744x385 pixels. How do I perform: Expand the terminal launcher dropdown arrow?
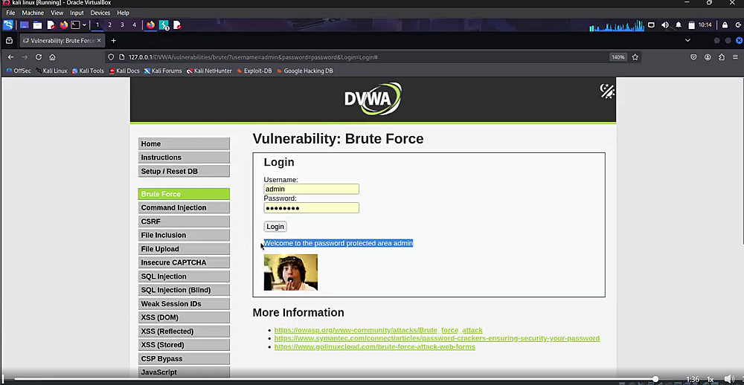click(85, 25)
